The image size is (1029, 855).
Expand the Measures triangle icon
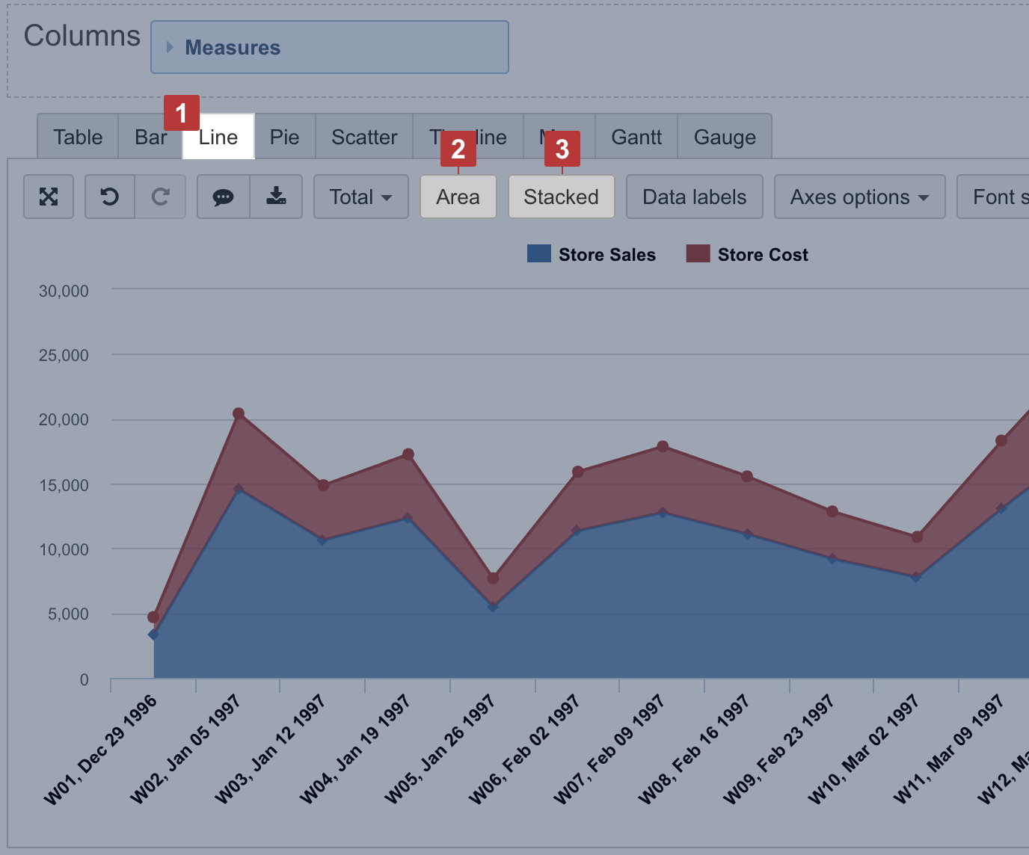click(170, 47)
